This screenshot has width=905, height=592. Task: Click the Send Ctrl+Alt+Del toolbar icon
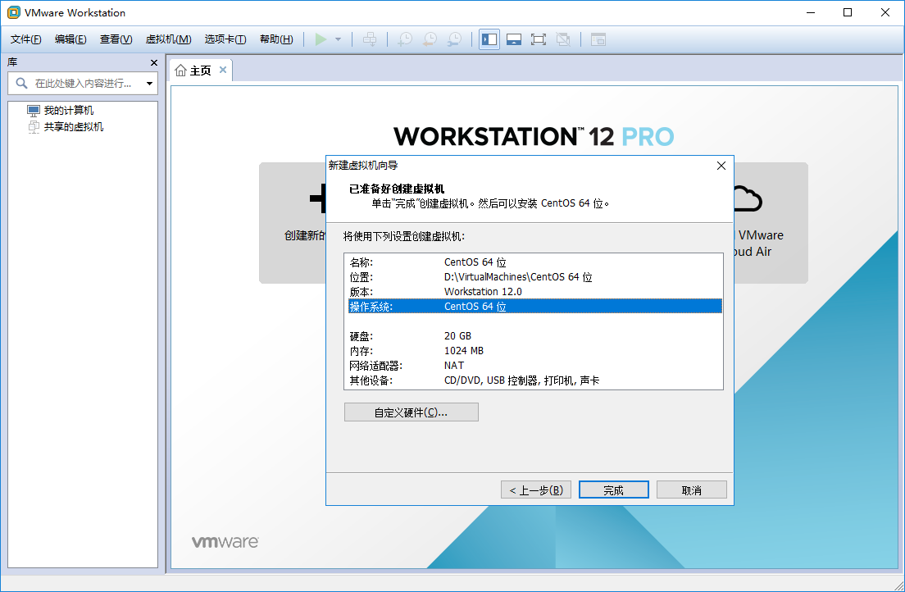click(x=370, y=39)
